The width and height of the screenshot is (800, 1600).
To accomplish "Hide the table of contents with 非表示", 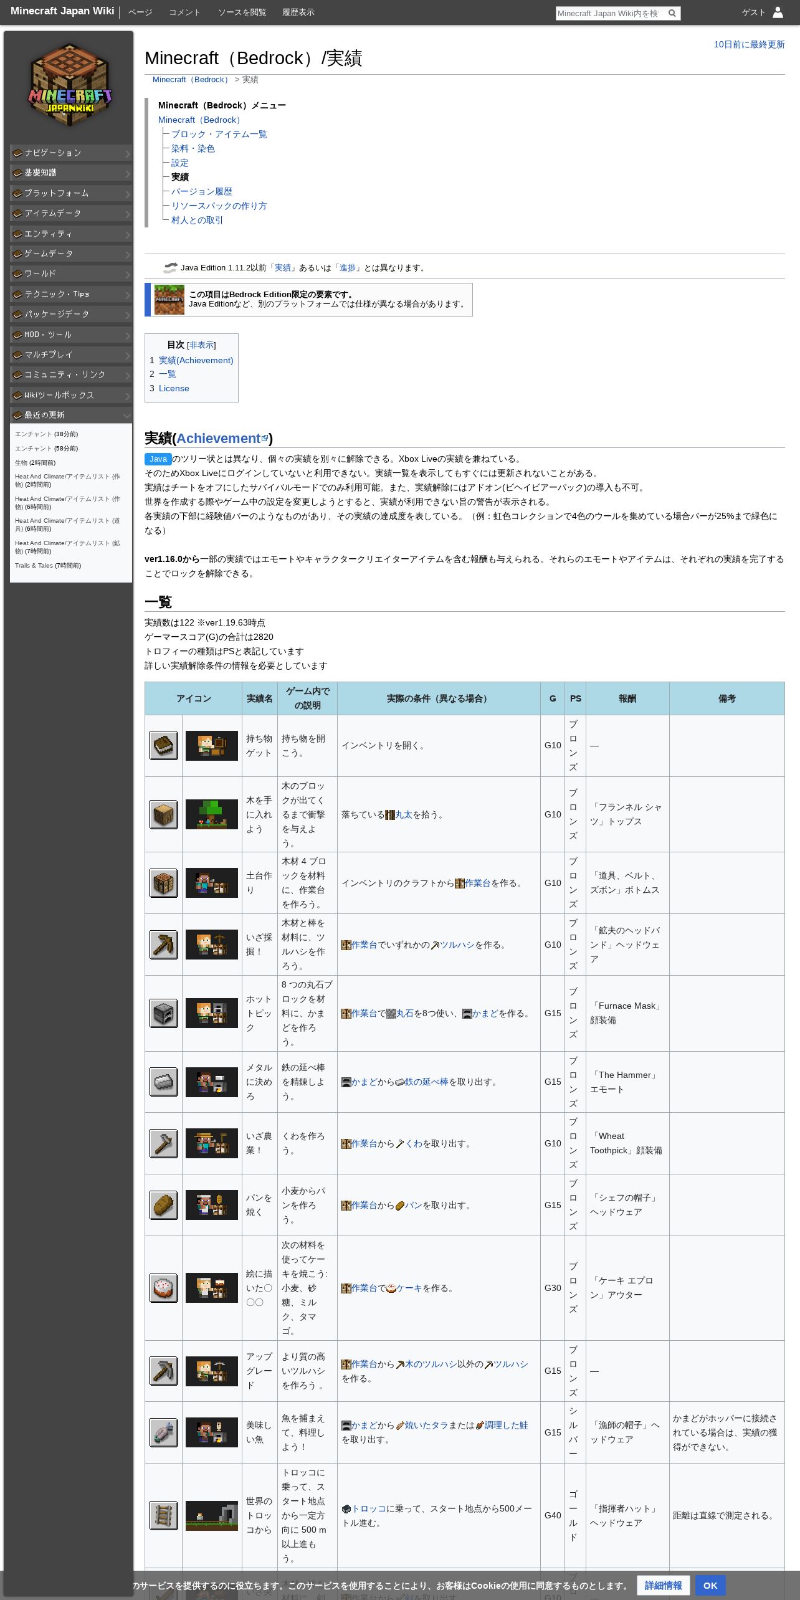I will click(201, 345).
